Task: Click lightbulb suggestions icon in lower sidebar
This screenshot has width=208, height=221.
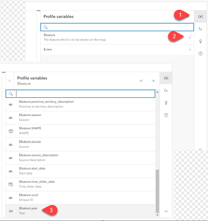Action: tap(166, 103)
